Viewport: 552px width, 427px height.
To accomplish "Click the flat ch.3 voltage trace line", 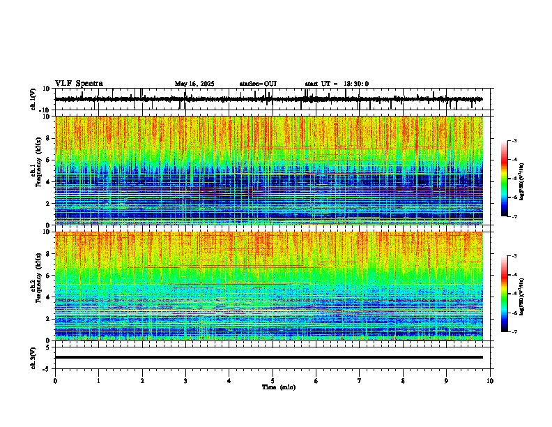I will (269, 357).
